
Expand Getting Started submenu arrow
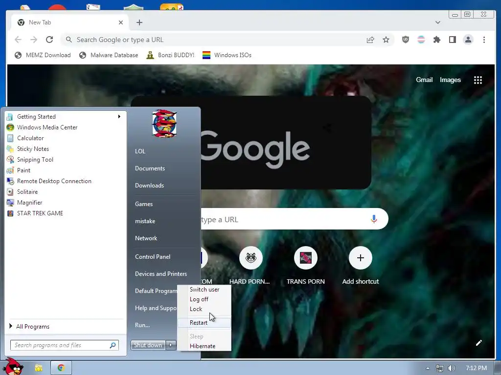click(x=119, y=116)
